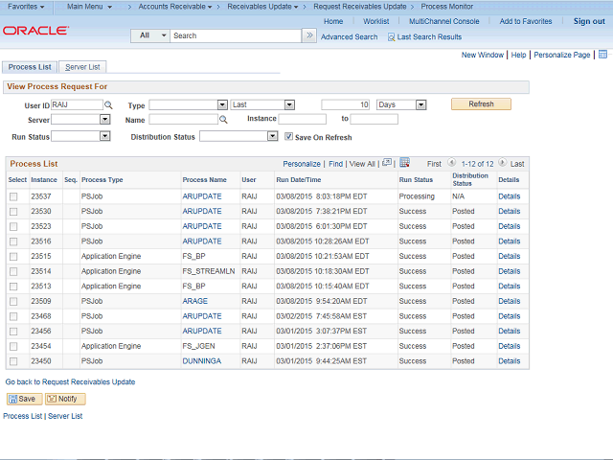Click the download to spreadsheet grid icon

coord(404,163)
